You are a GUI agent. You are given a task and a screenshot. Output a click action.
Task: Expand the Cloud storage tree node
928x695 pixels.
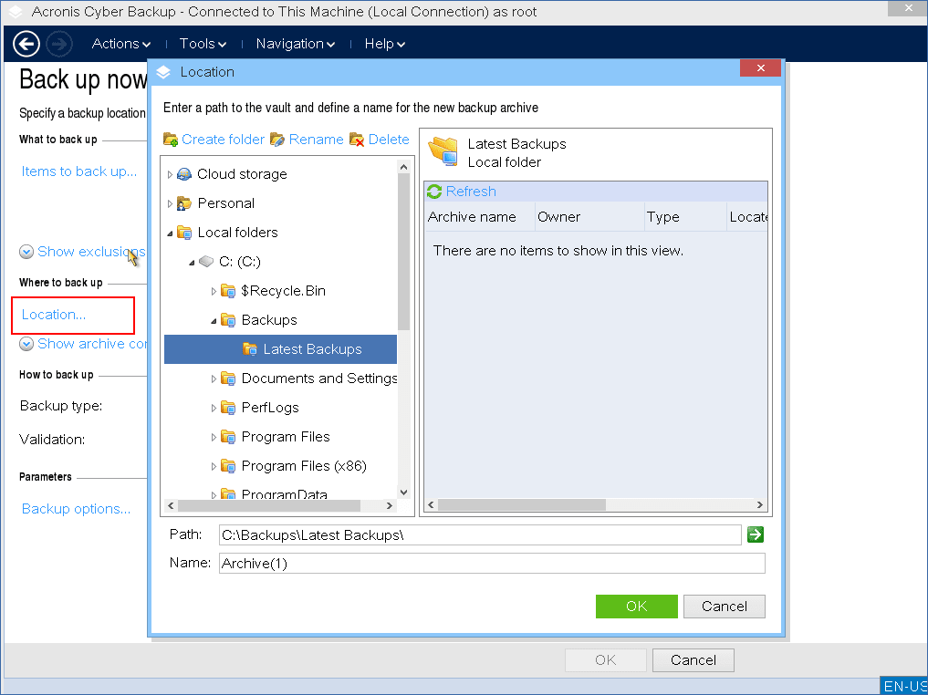click(170, 174)
